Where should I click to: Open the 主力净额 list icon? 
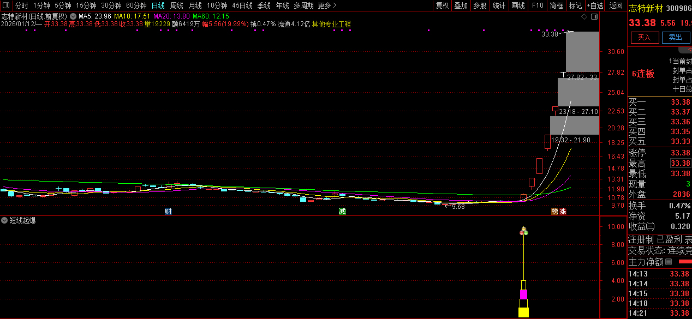pyautogui.click(x=669, y=262)
